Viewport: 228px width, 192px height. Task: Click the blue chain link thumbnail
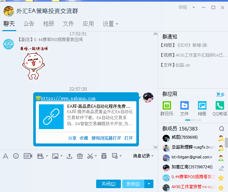[x=51, y=117]
